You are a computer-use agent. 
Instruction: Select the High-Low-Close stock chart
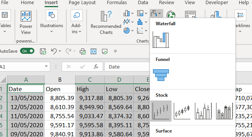coord(161,111)
